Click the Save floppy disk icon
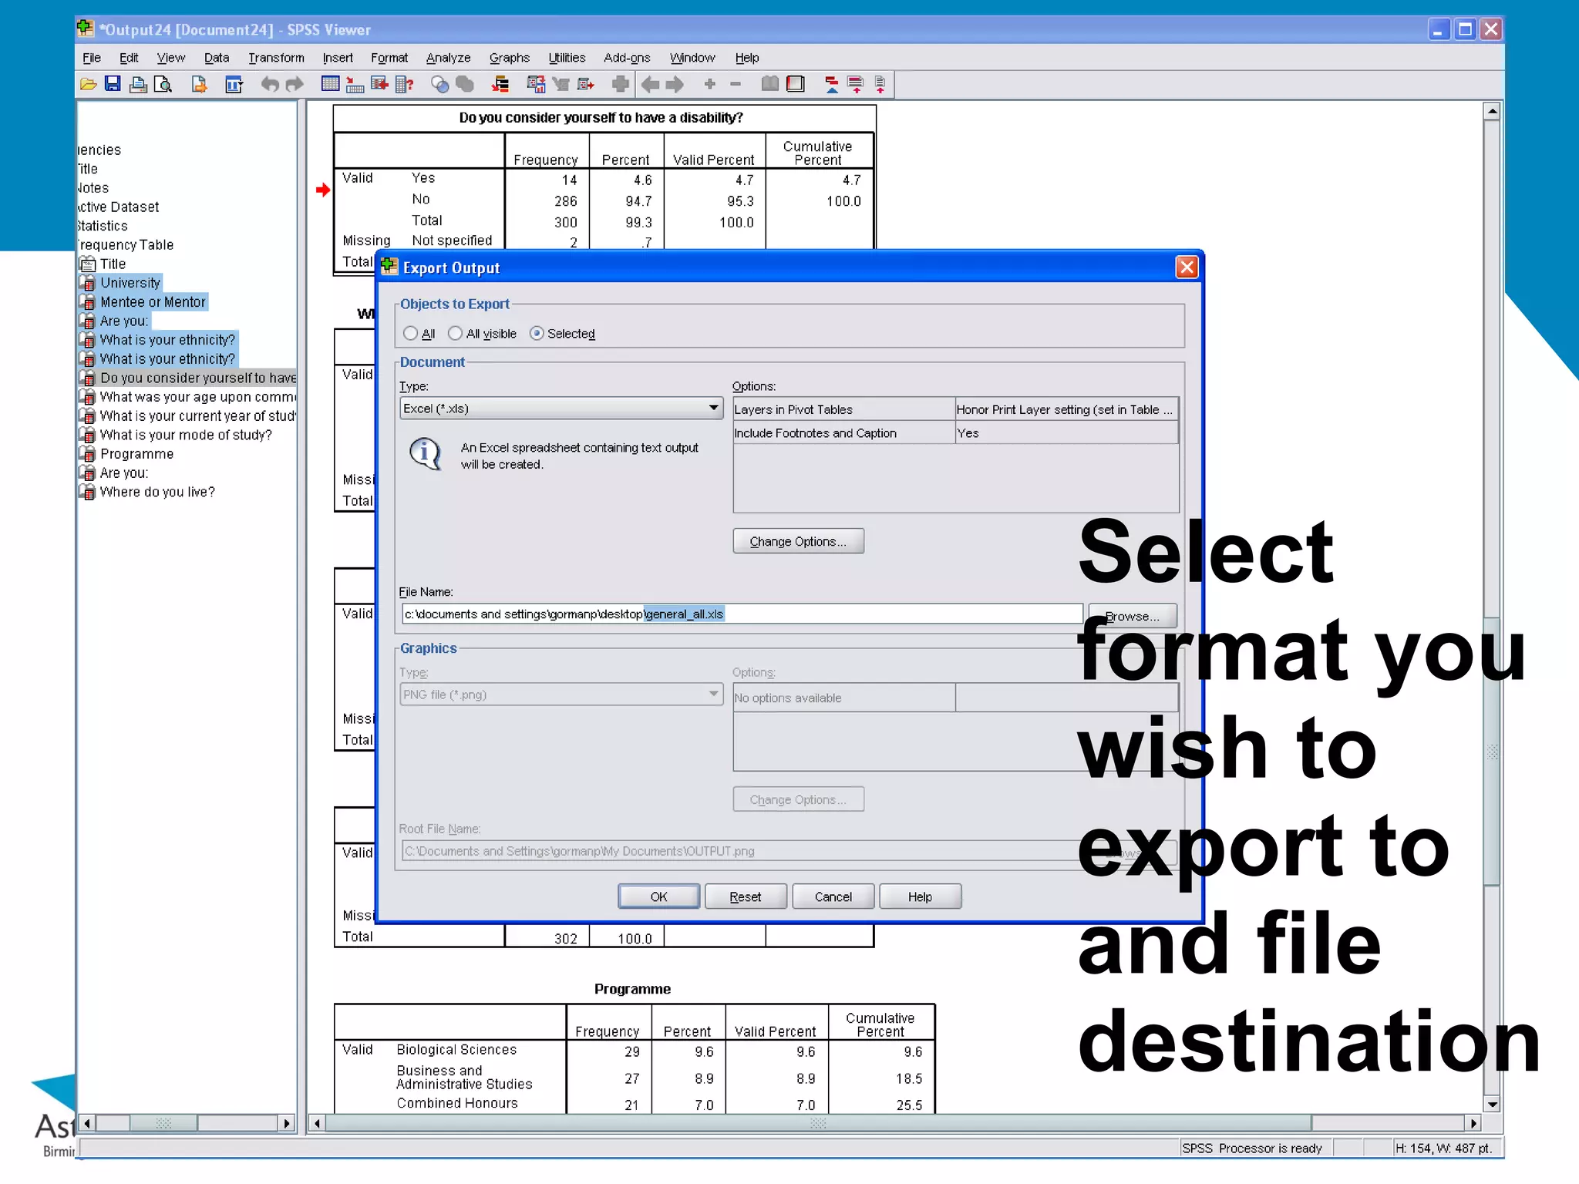Image resolution: width=1579 pixels, height=1184 pixels. pos(113,84)
